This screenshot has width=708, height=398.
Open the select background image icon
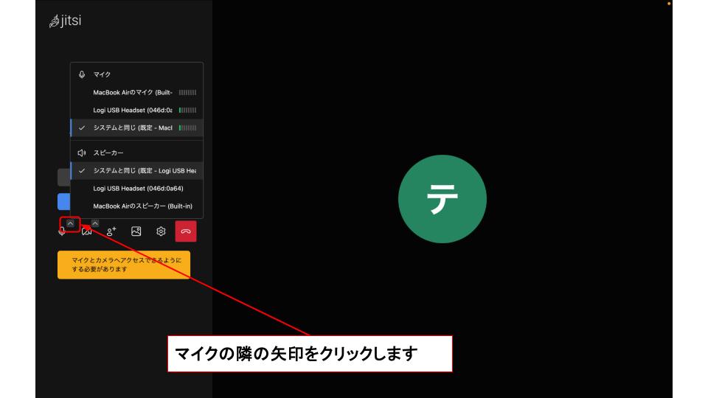click(x=136, y=231)
